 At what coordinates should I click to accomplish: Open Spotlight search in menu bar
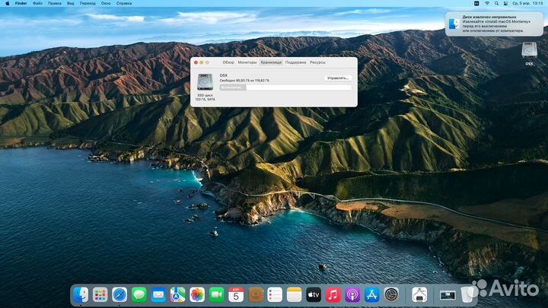496,3
